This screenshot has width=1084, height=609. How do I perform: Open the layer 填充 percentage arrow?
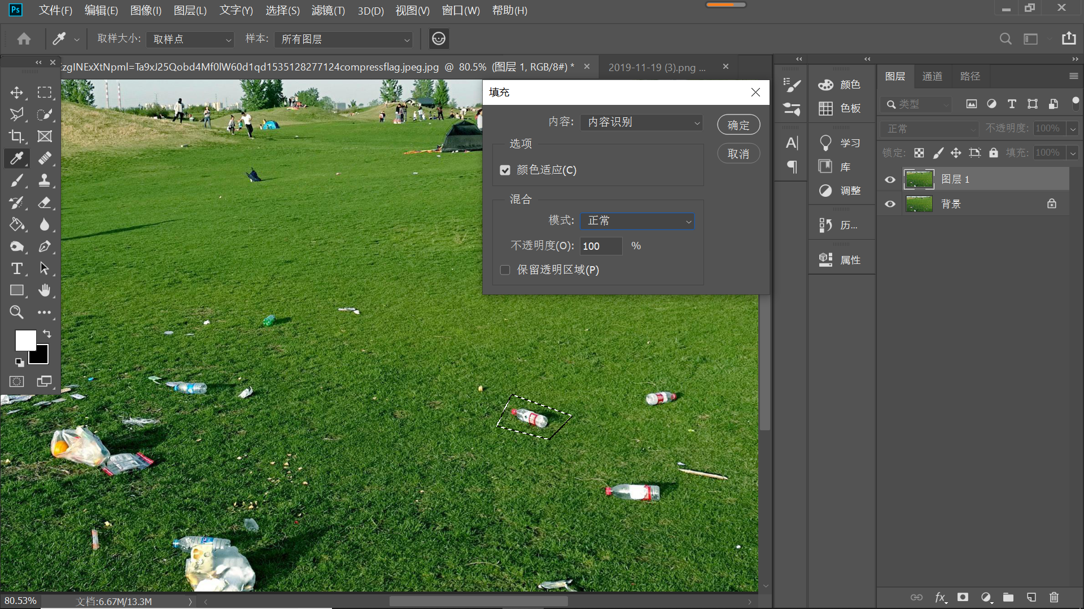click(x=1073, y=153)
